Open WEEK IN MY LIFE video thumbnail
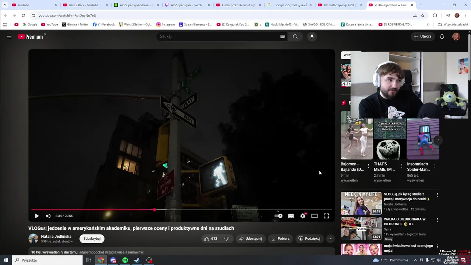The width and height of the screenshot is (471, 265). pyautogui.click(x=361, y=203)
